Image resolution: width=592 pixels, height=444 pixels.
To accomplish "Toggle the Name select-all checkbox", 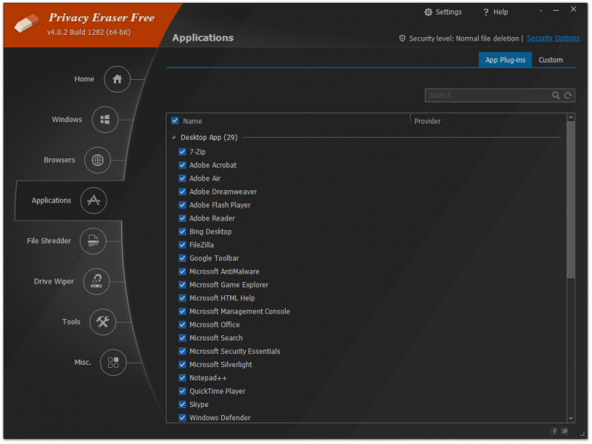I will pos(175,121).
